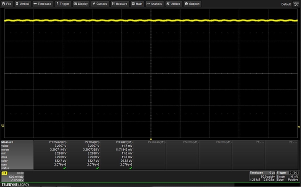Open the Trigger menu
301x187 pixels.
click(63, 4)
